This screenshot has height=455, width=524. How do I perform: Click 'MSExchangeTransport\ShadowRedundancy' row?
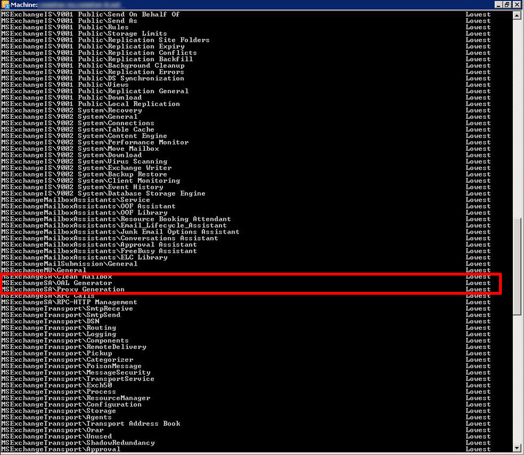(x=246, y=443)
